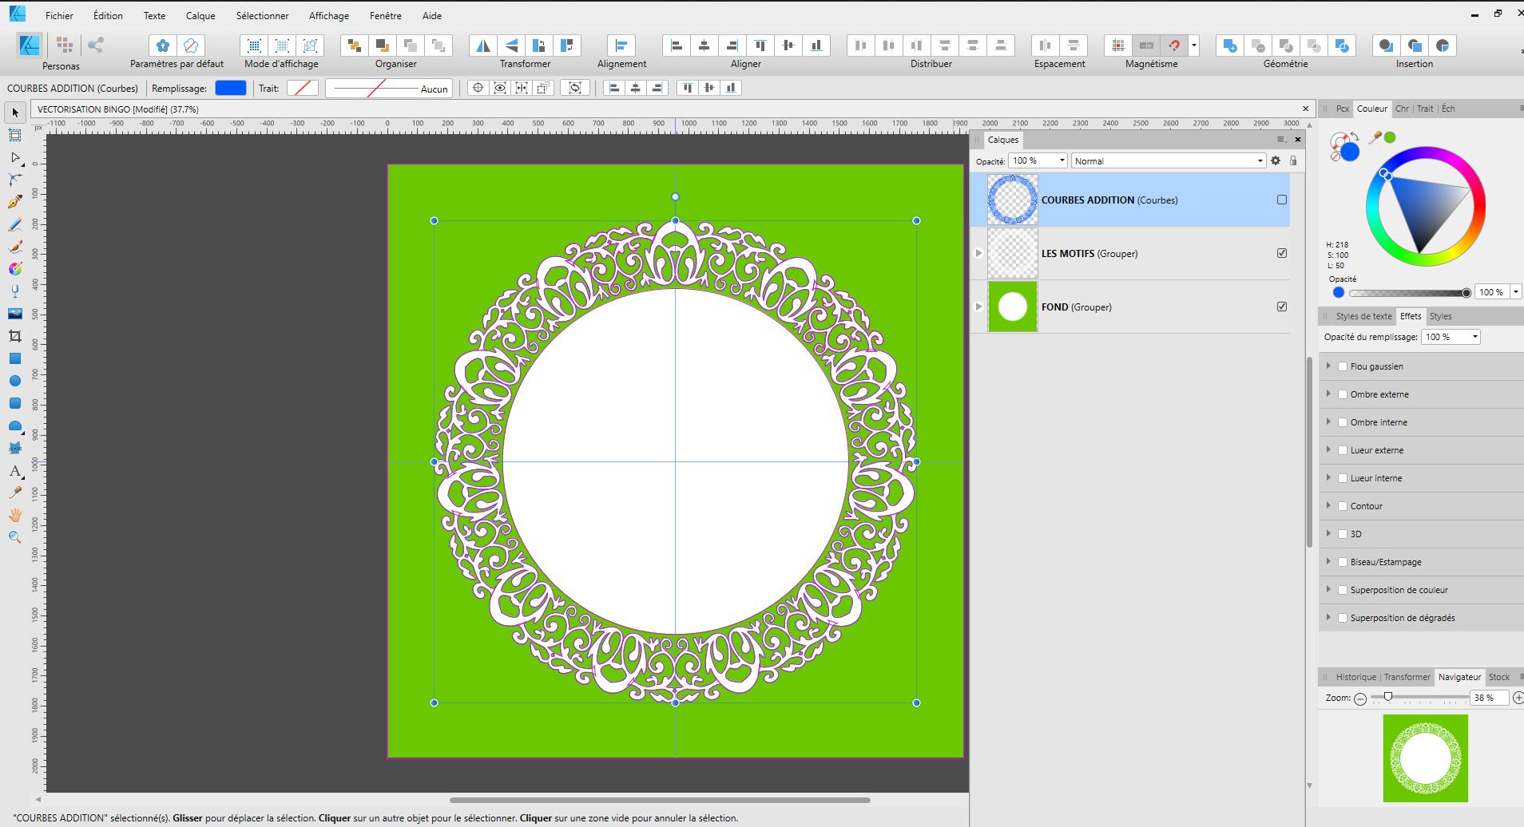Open the Normal blend mode dropdown
Screen dimensions: 1524x827
[1169, 160]
